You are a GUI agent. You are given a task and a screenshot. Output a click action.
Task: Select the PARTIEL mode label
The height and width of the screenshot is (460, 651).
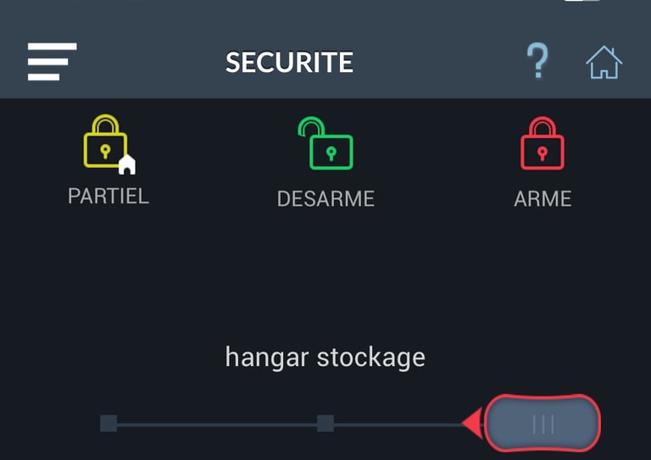[108, 197]
